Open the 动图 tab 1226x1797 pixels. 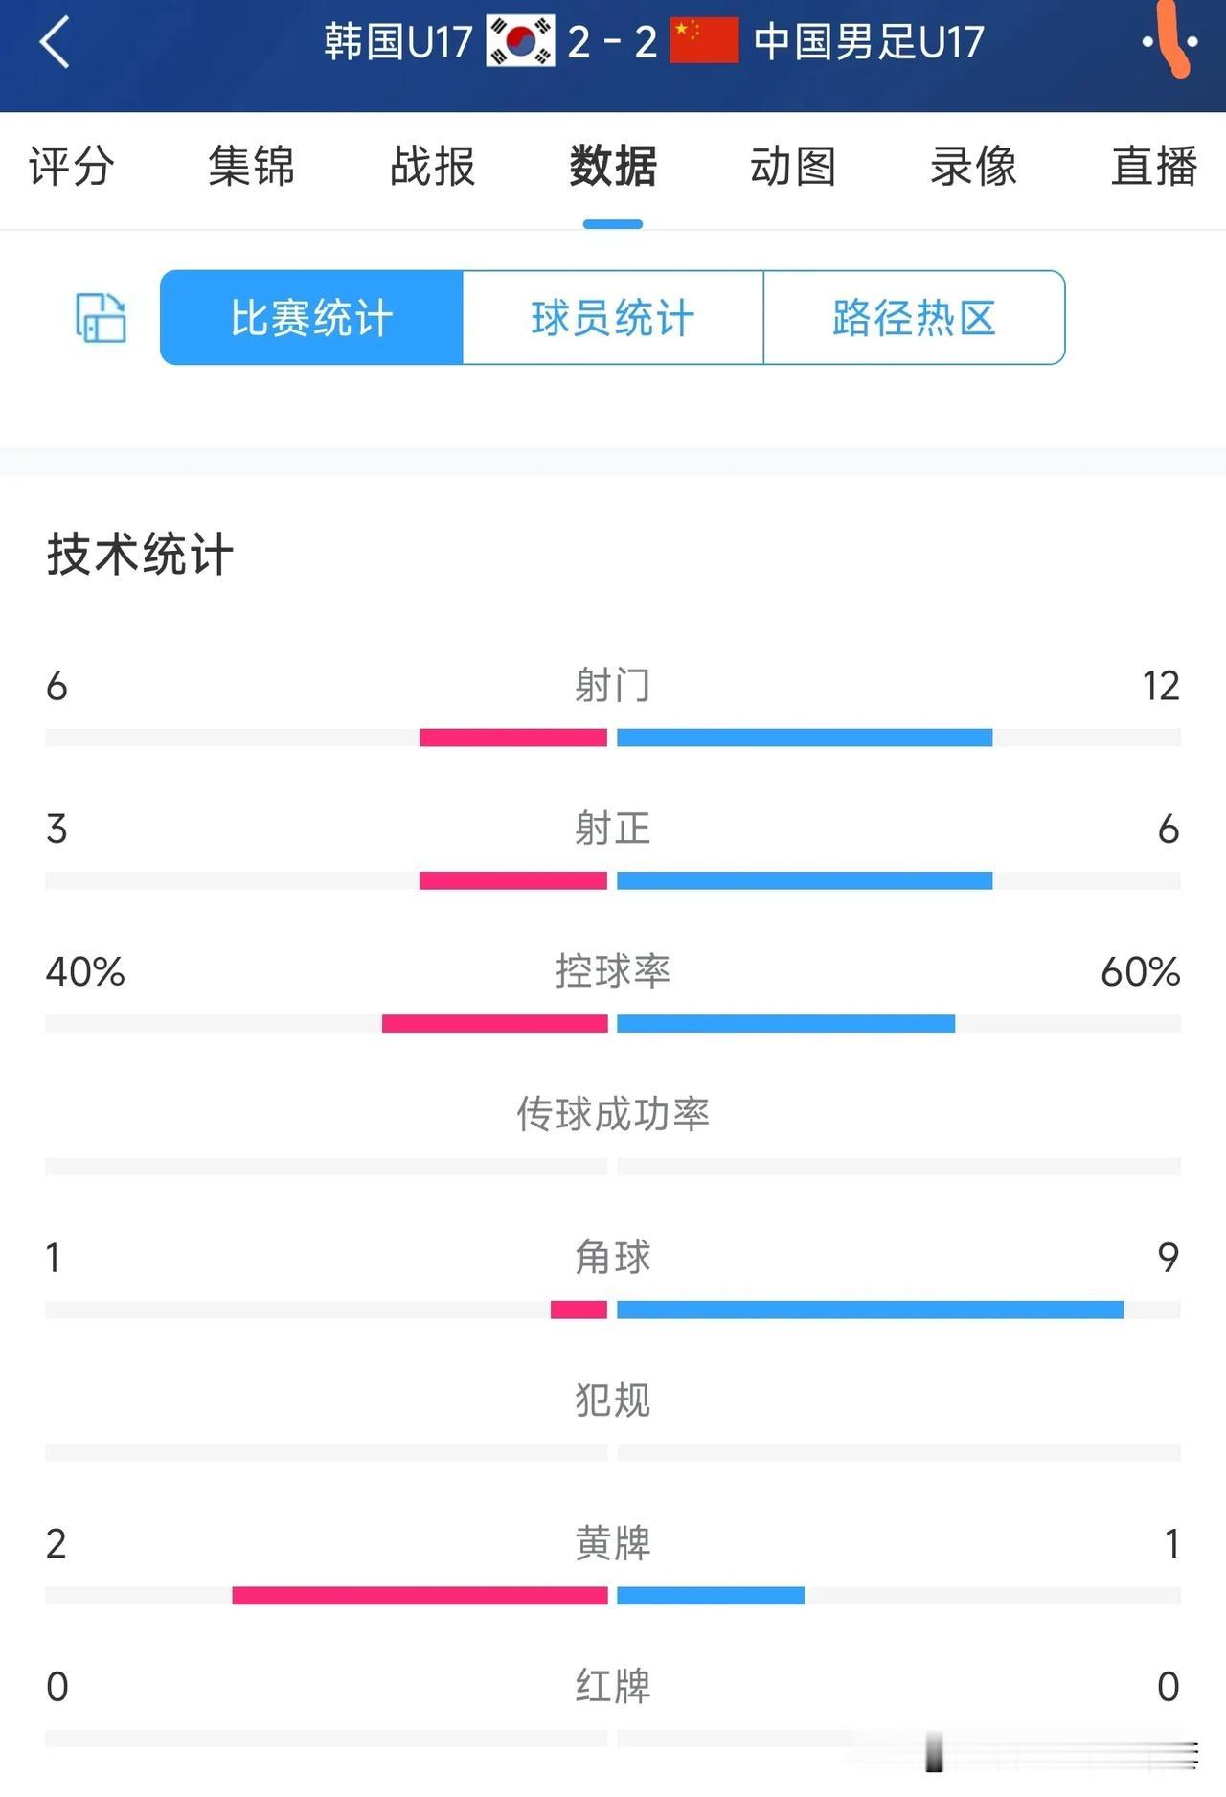tap(793, 167)
